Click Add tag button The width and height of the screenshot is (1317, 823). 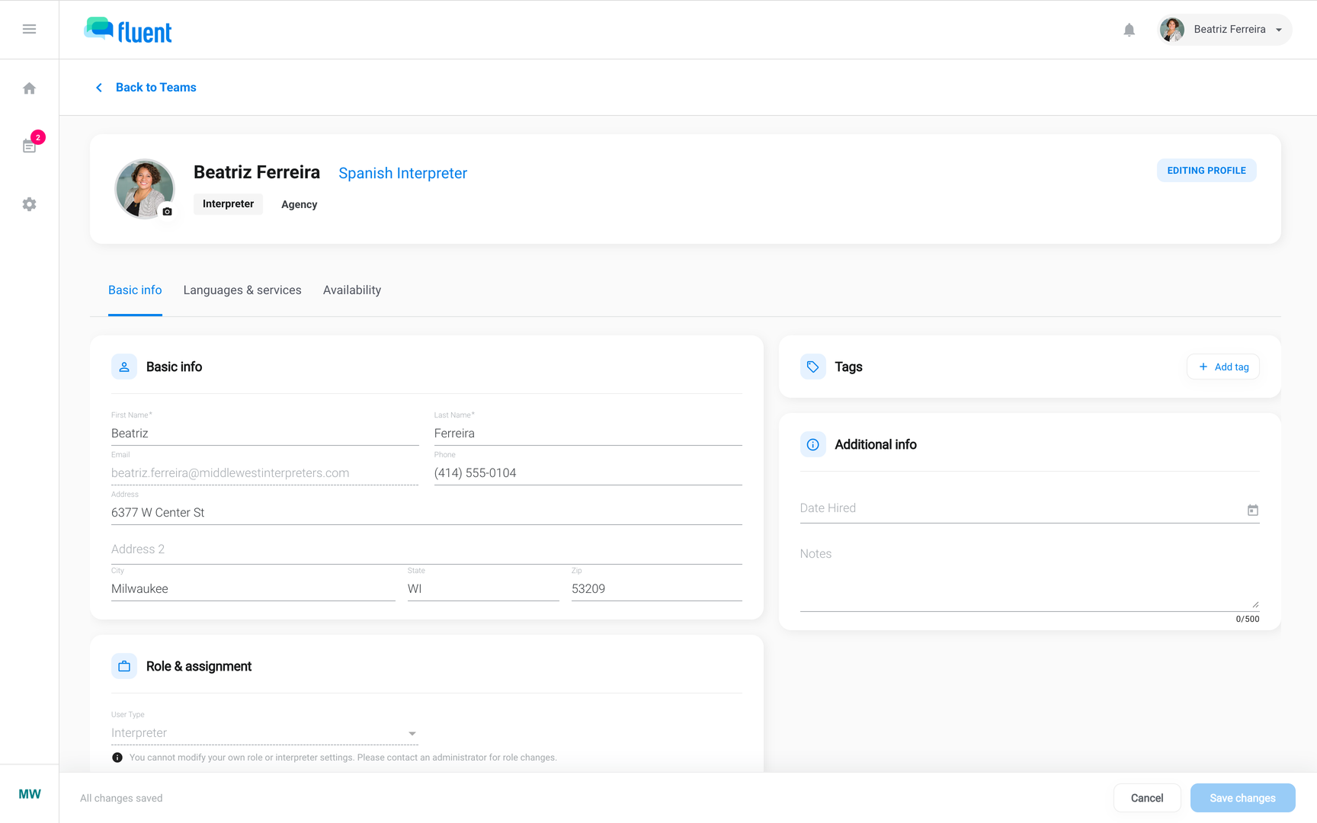1222,367
